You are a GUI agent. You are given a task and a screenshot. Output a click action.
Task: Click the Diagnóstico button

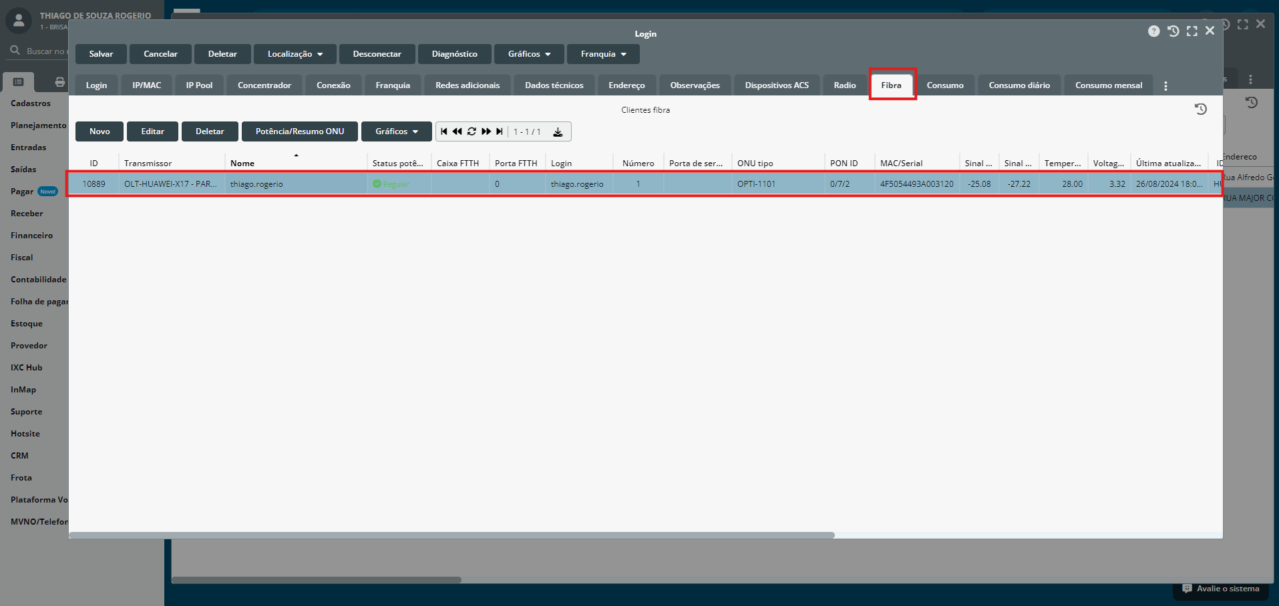point(454,54)
